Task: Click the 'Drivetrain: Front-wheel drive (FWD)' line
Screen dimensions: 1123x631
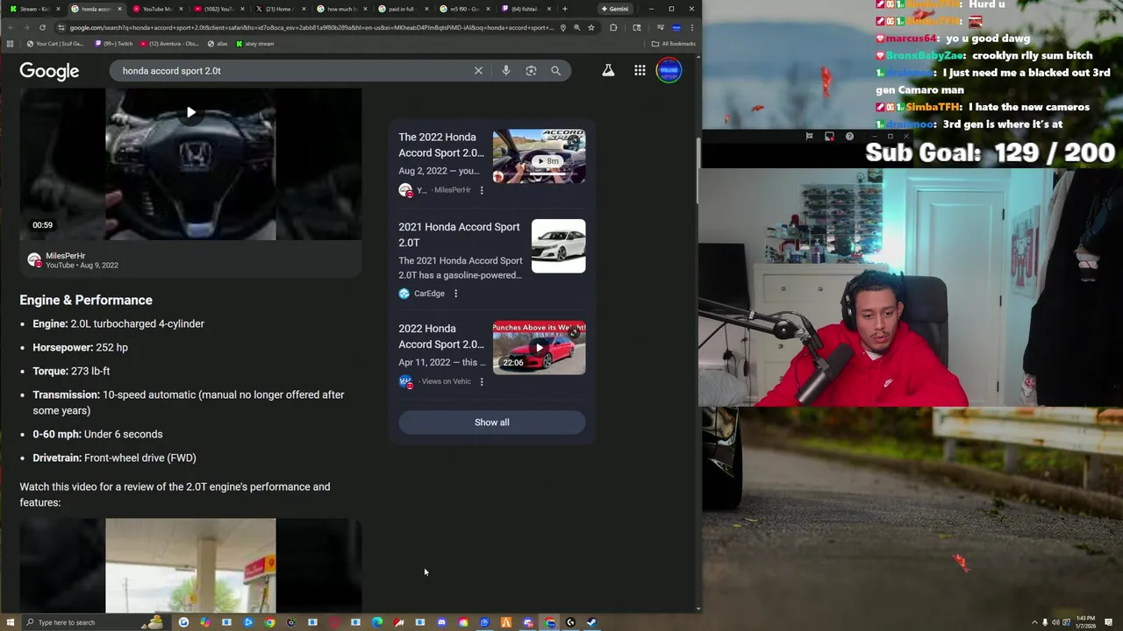Action: [x=114, y=457]
